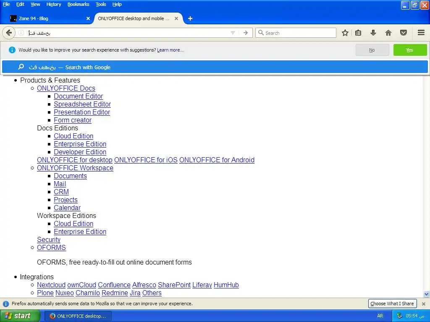The width and height of the screenshot is (430, 322).
Task: Click the Pocket icon in toolbar
Action: coord(403,33)
